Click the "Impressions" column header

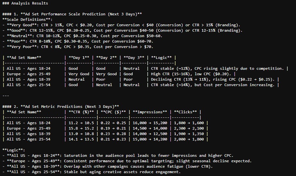(x=150, y=112)
